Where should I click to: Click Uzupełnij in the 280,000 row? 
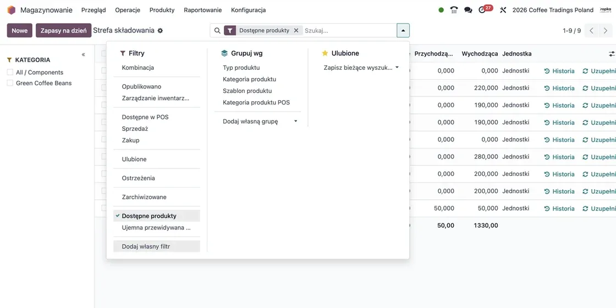click(x=599, y=157)
